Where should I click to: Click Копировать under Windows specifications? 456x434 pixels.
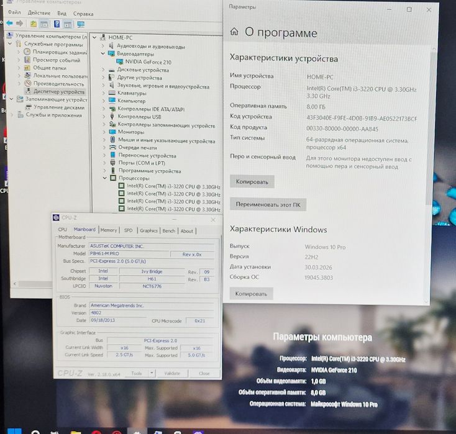[251, 294]
